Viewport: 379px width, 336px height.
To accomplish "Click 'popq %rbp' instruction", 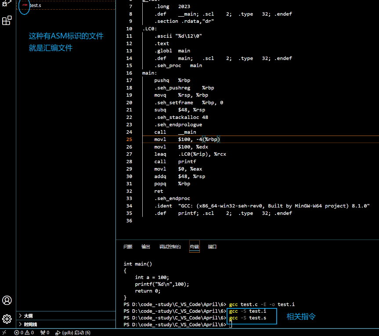I will tap(172, 184).
